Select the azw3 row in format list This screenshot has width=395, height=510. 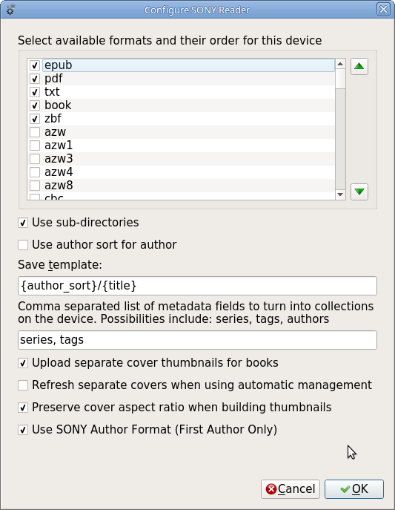(181, 159)
